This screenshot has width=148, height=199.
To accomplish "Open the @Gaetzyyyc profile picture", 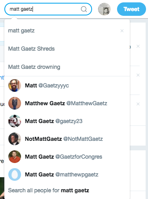I will point(15,85).
